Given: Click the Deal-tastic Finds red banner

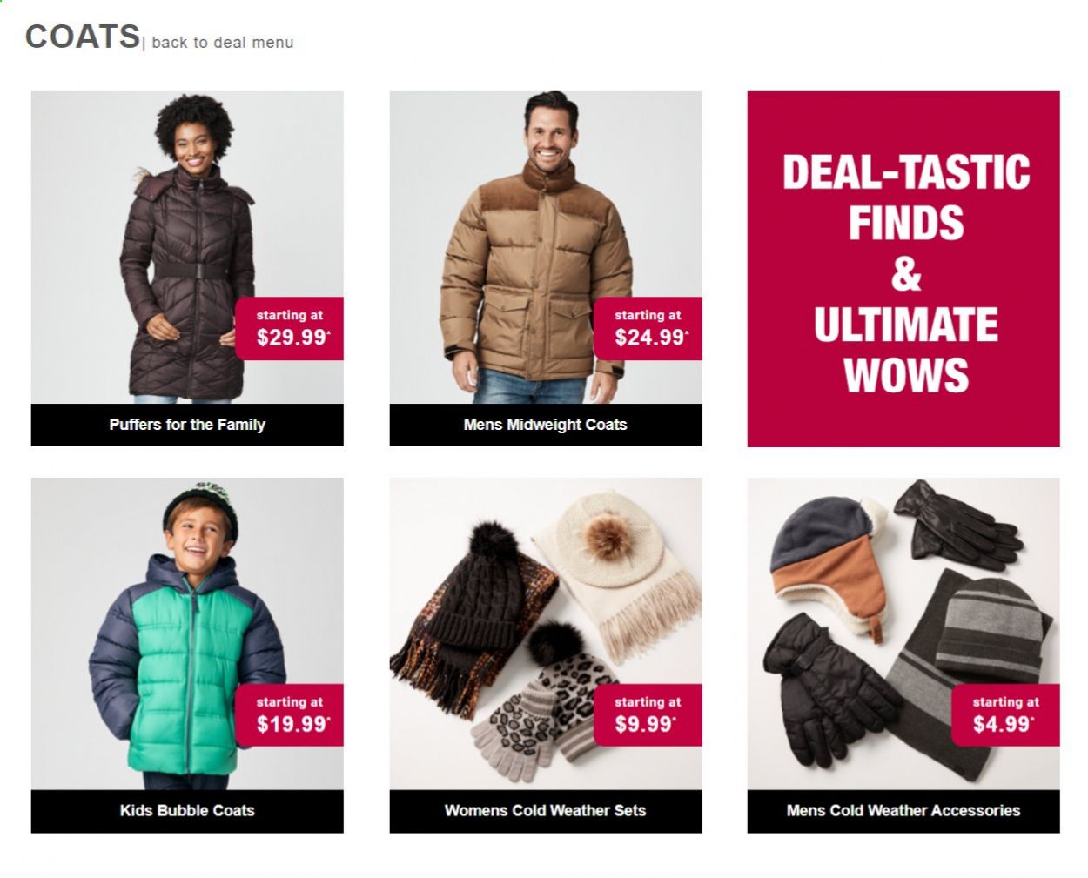Looking at the screenshot, I should 903,269.
